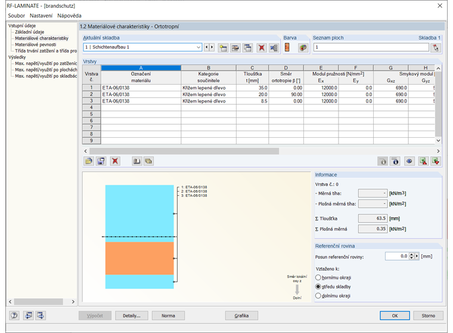
Task: Click the Norma button
Action: pyautogui.click(x=168, y=316)
